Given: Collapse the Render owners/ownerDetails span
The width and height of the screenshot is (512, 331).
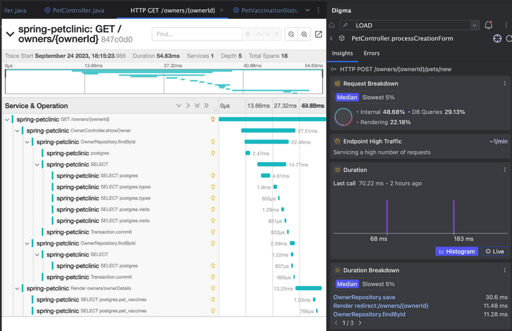Looking at the screenshot, I should pyautogui.click(x=17, y=288).
